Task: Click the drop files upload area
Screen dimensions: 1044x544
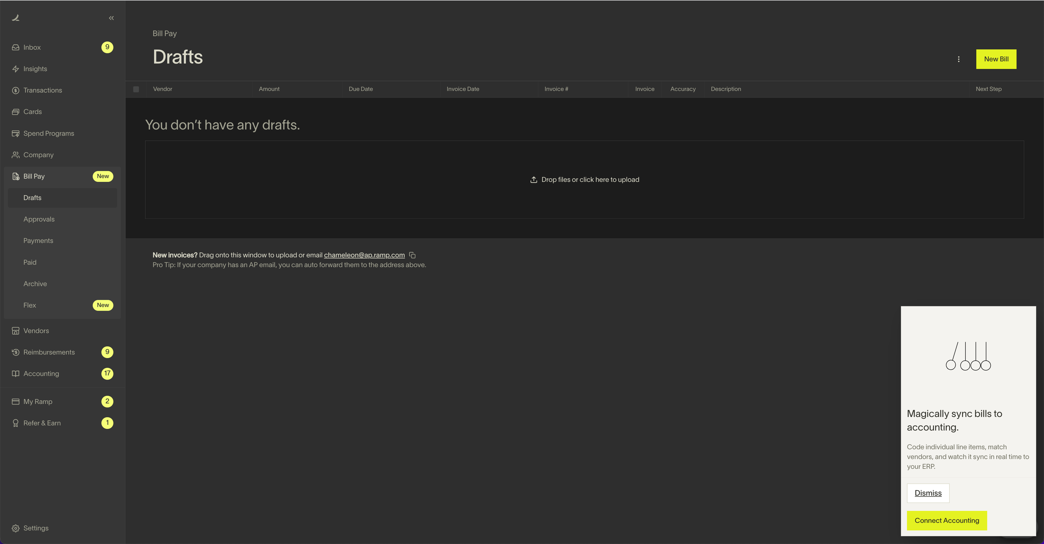Action: [585, 180]
